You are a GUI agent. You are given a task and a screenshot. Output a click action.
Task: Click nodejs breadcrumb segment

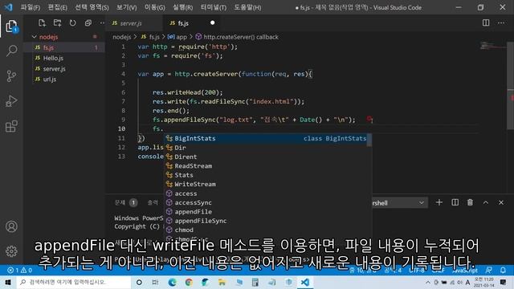pos(121,37)
